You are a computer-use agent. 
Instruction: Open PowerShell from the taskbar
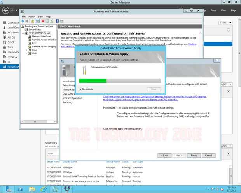(21, 189)
